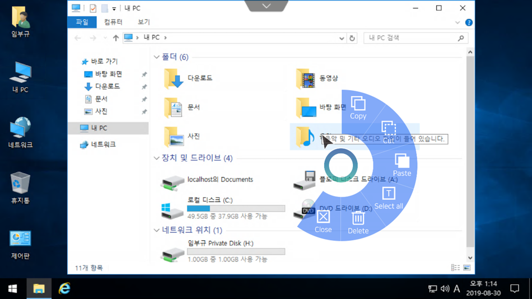The width and height of the screenshot is (532, 299).
Task: Click the 내 PC 검색 search field
Action: tap(412, 38)
